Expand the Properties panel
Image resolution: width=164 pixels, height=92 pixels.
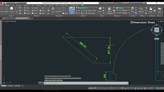(117, 16)
